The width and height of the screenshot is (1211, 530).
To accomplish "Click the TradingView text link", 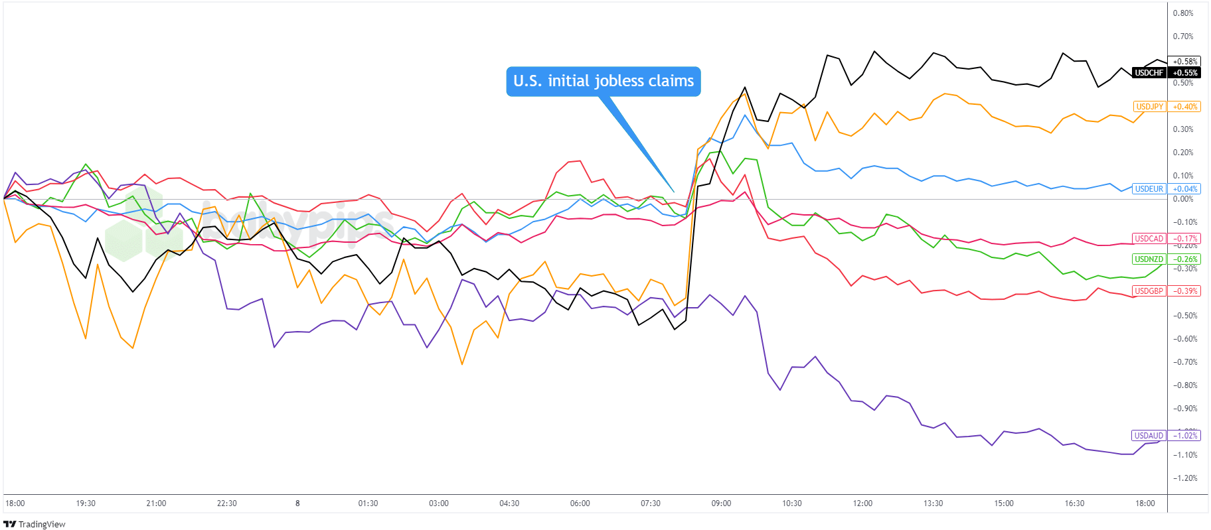I will [x=42, y=525].
